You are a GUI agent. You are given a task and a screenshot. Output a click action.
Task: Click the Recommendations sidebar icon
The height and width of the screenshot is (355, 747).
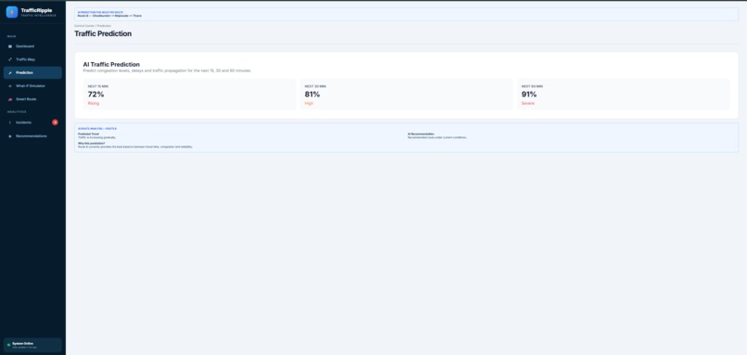pos(10,136)
